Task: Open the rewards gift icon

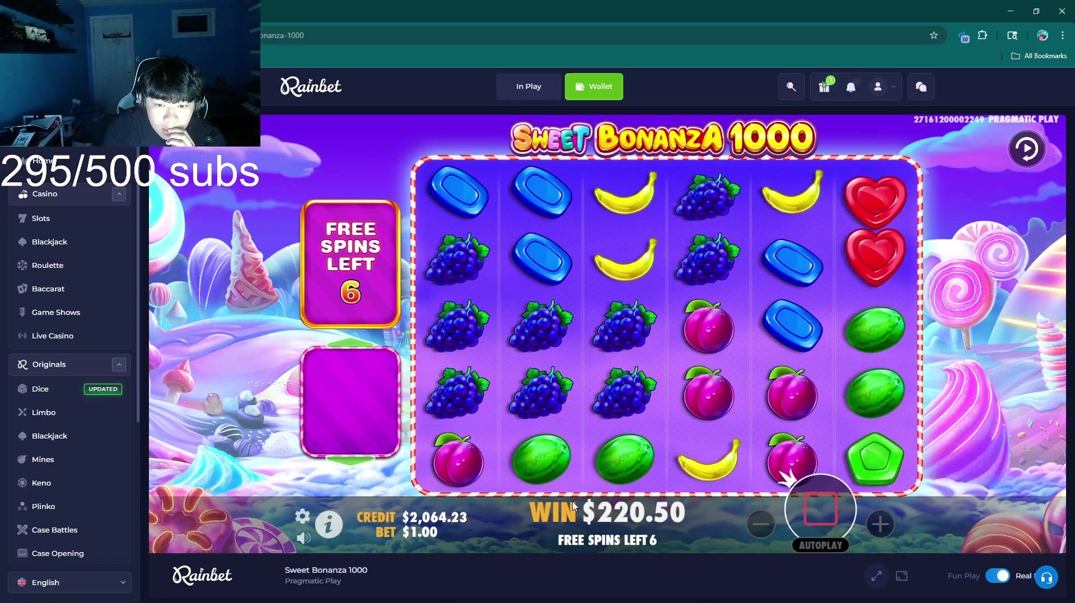Action: click(824, 87)
